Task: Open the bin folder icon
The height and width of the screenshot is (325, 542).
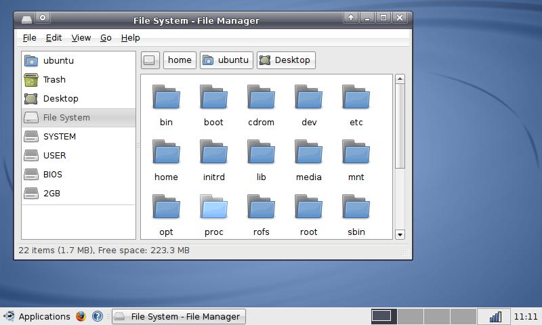Action: click(x=166, y=97)
